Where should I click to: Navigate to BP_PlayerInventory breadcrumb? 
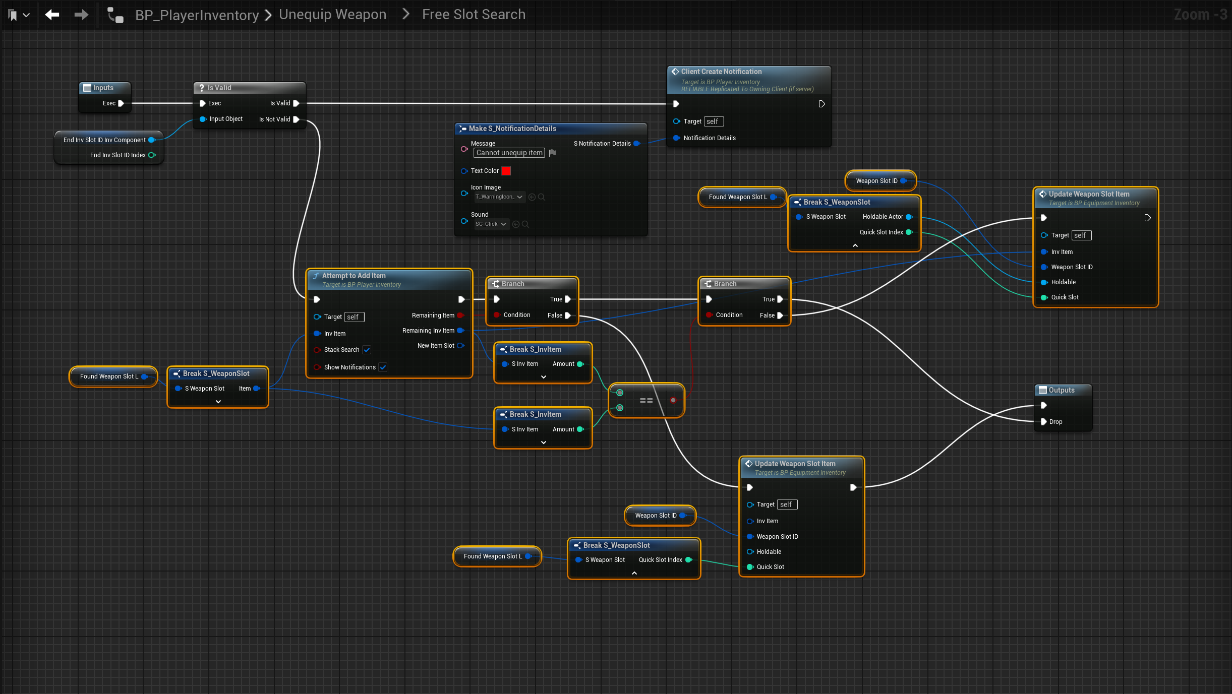[x=197, y=15]
